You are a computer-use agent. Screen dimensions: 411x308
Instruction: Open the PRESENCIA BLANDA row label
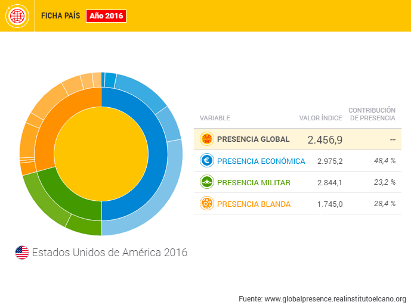pyautogui.click(x=254, y=204)
